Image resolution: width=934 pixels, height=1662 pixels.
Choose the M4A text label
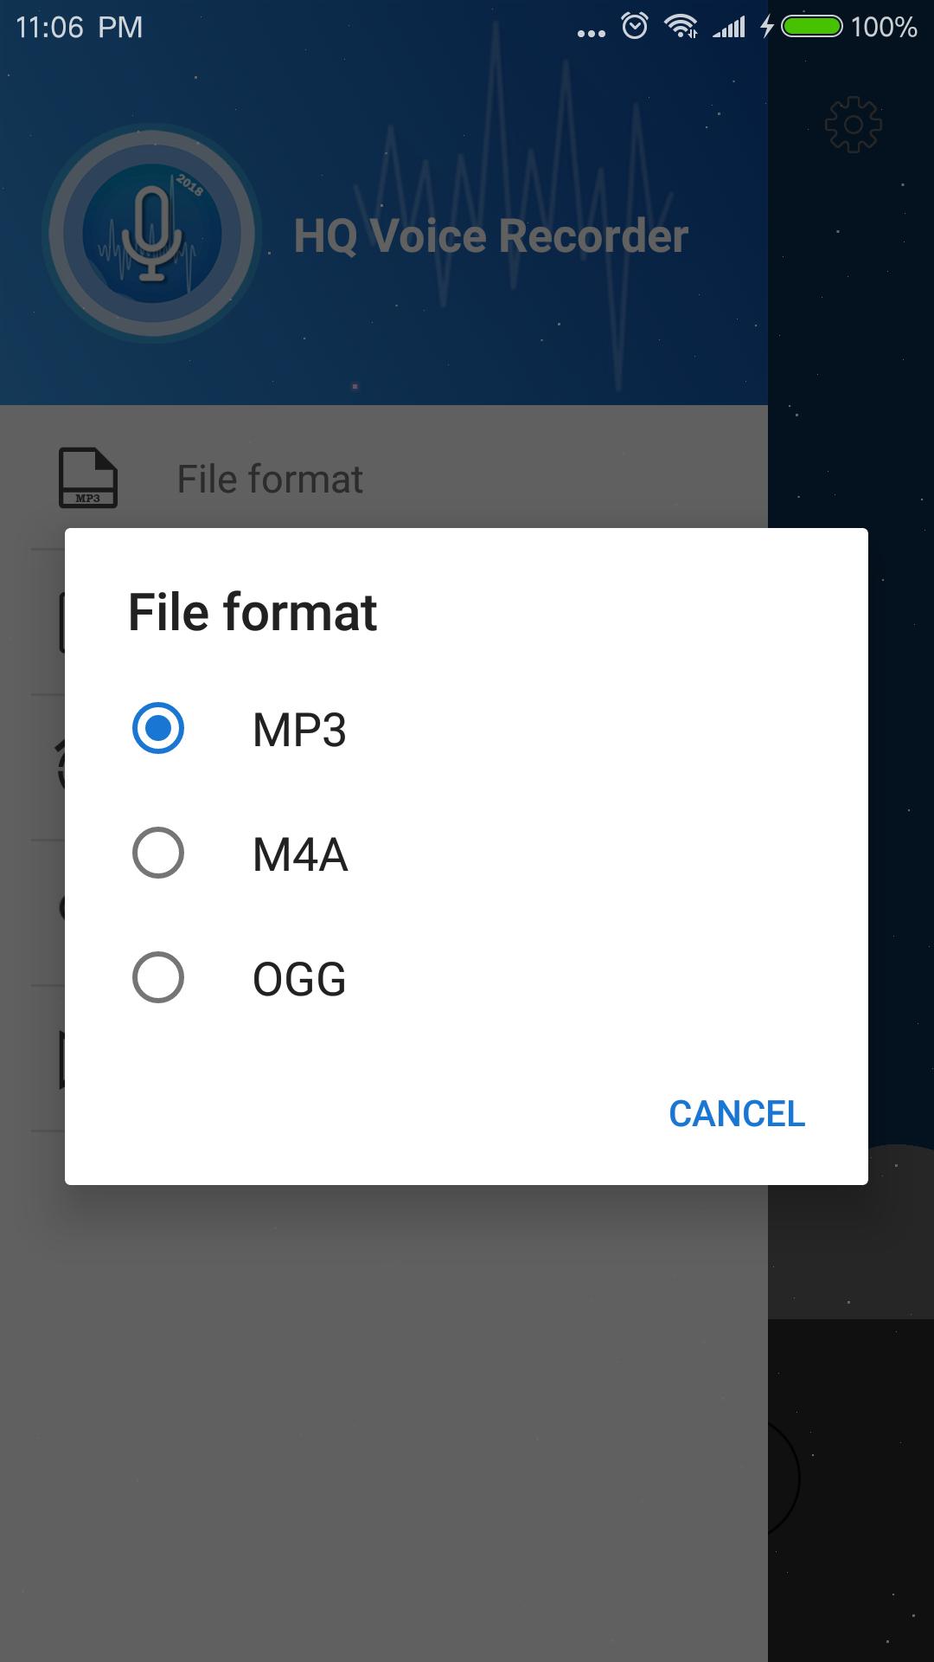click(x=300, y=854)
